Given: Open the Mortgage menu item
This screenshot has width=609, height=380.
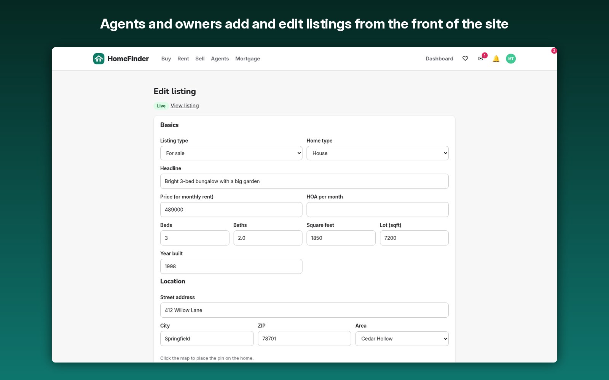Looking at the screenshot, I should pos(248,59).
